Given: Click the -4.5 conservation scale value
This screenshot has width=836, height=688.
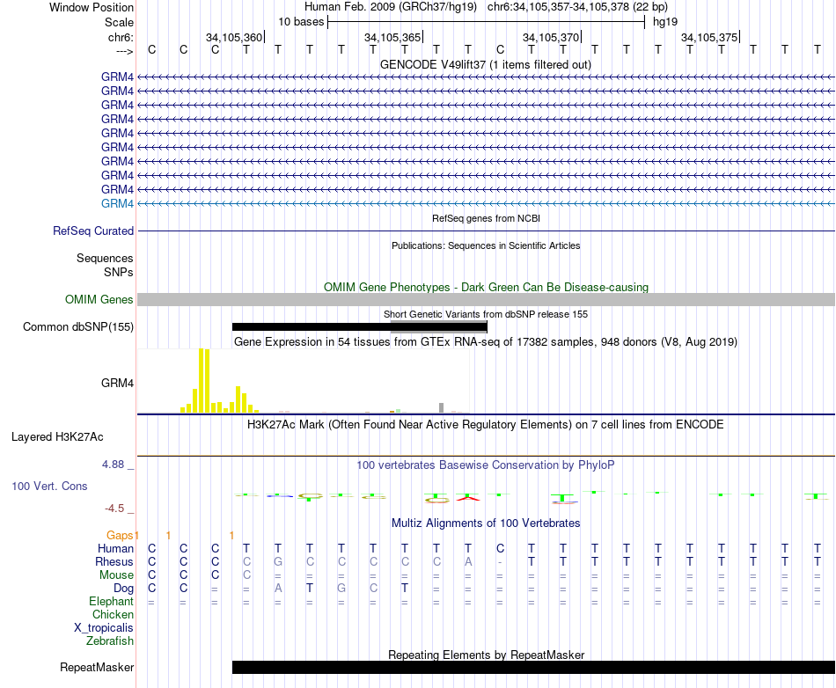Looking at the screenshot, I should point(114,508).
